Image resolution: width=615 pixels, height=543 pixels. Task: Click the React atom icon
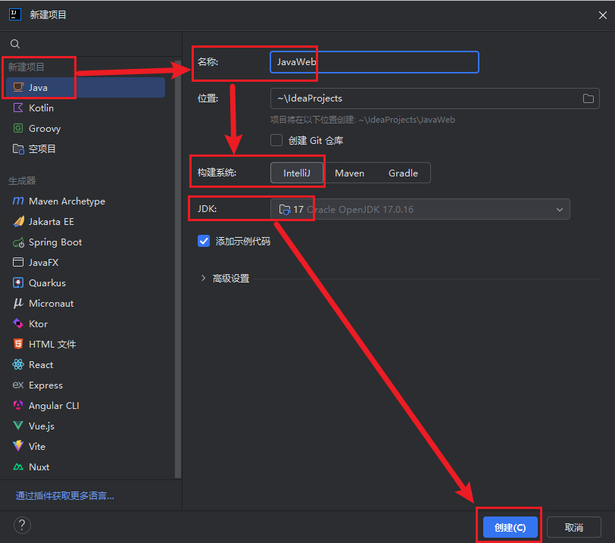pyautogui.click(x=18, y=364)
